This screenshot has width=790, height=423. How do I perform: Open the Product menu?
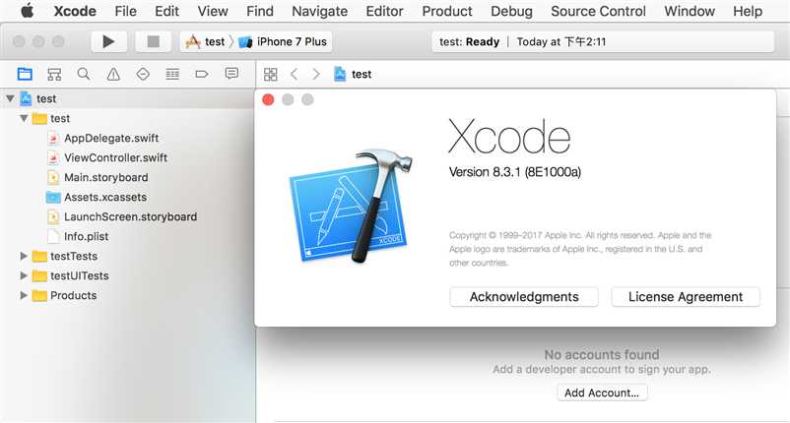click(447, 11)
